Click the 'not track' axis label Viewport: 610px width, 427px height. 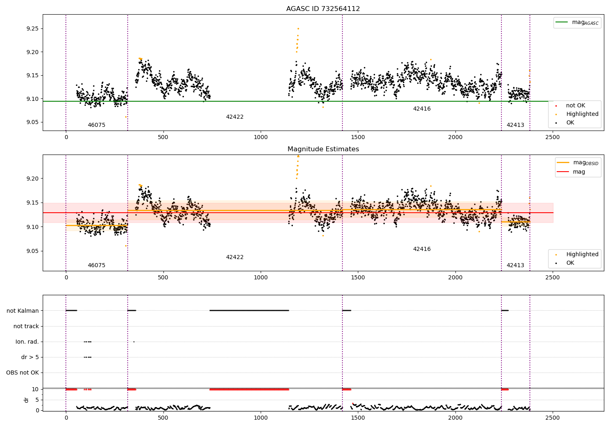coord(26,327)
